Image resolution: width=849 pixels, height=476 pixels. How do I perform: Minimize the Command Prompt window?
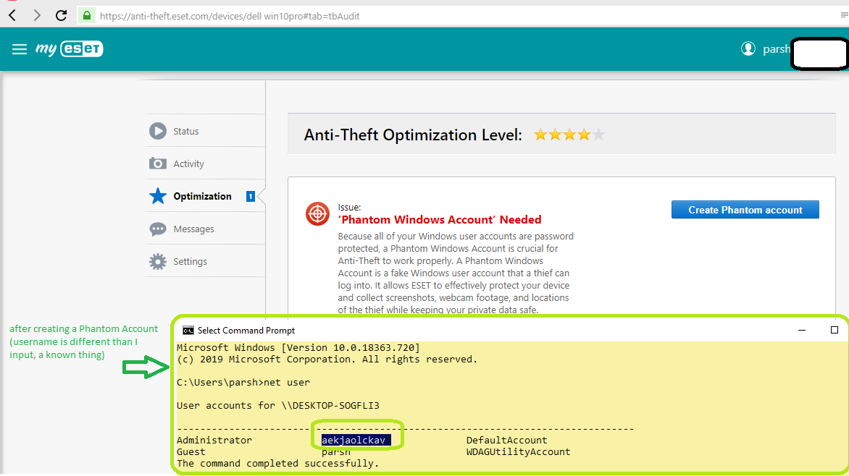(x=802, y=330)
